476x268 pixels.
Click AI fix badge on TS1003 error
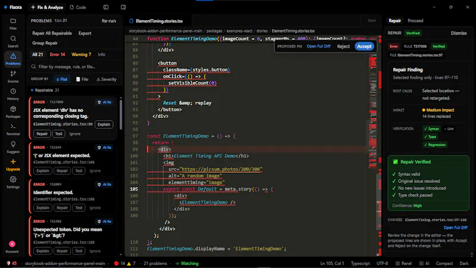click(104, 185)
